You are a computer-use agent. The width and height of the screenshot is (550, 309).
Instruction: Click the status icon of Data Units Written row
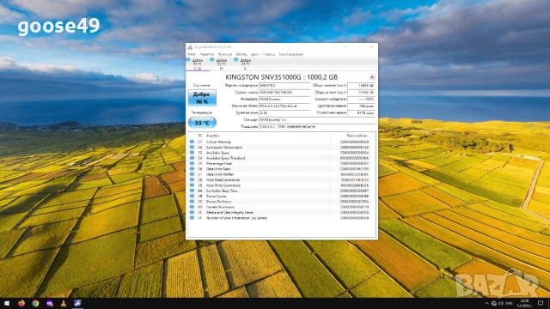(x=192, y=174)
